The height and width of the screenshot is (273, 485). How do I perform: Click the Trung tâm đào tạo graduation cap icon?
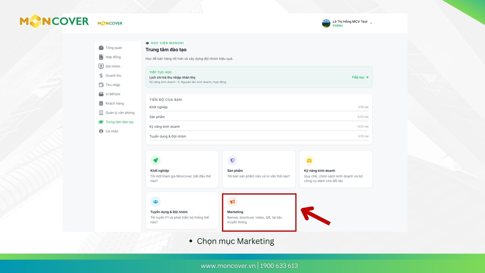[x=101, y=122]
